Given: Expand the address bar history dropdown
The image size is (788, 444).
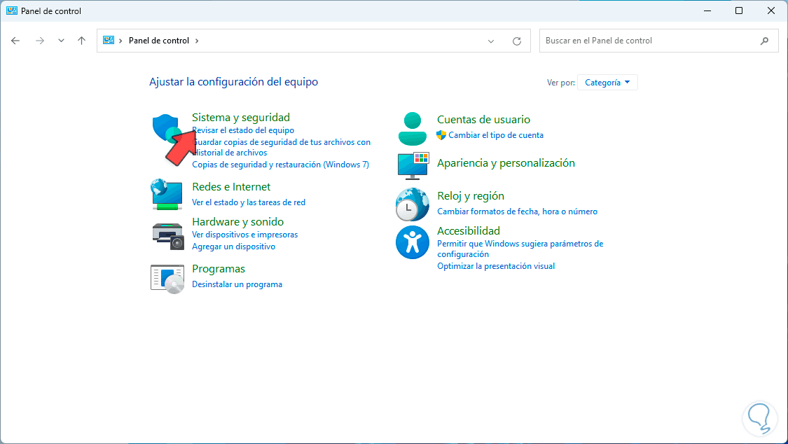Looking at the screenshot, I should pyautogui.click(x=491, y=41).
